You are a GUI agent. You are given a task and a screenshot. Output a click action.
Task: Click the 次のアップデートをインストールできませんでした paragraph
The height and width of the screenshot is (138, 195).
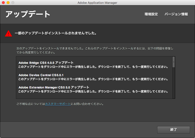(x=95, y=50)
